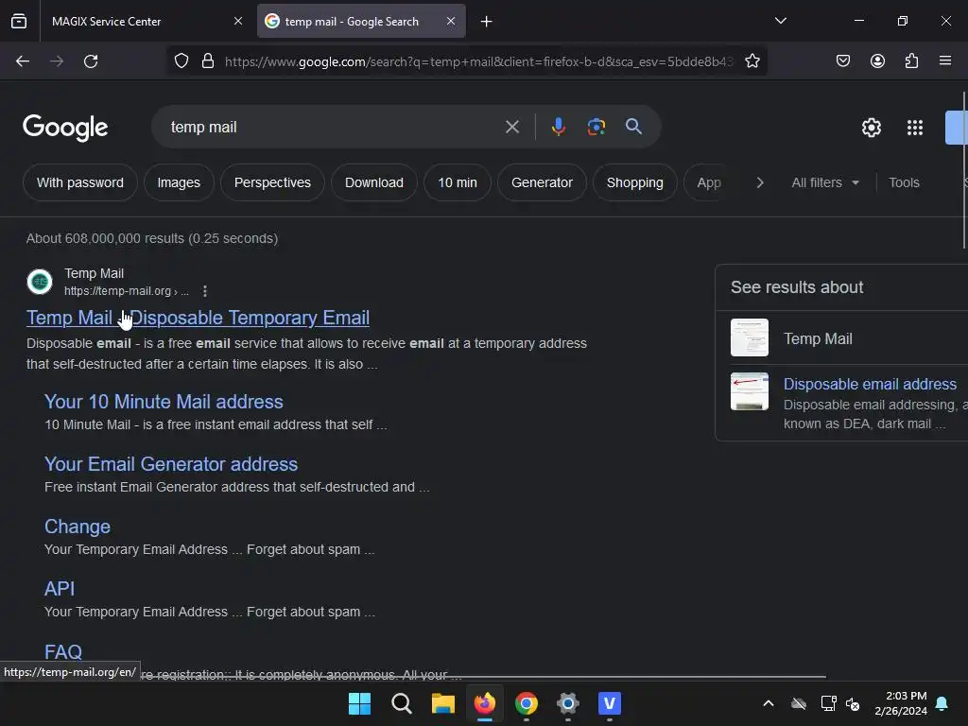Click the vertical page scrollbar
968x726 pixels.
click(x=964, y=170)
